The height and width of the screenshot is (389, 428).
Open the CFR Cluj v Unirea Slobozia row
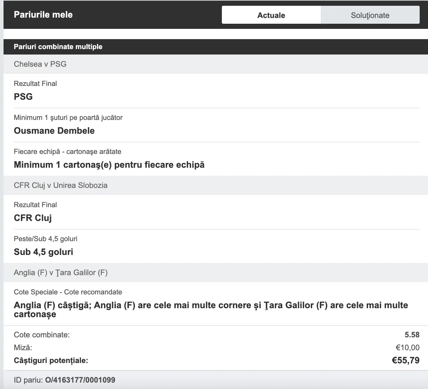(216, 185)
